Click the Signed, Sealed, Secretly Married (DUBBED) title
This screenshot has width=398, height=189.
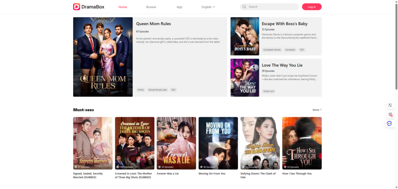(88, 175)
